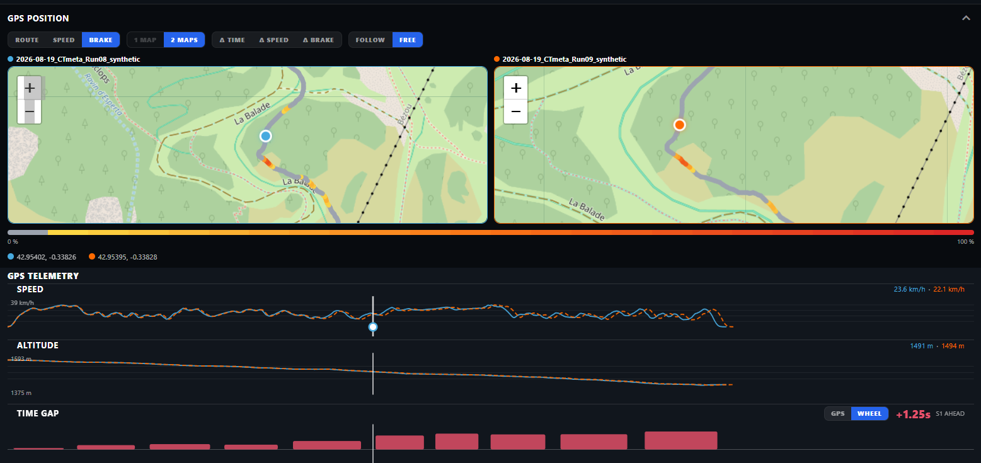Screen dimensions: 981x463
Task: Click the 1593 m altitude axis label
Action: point(21,359)
